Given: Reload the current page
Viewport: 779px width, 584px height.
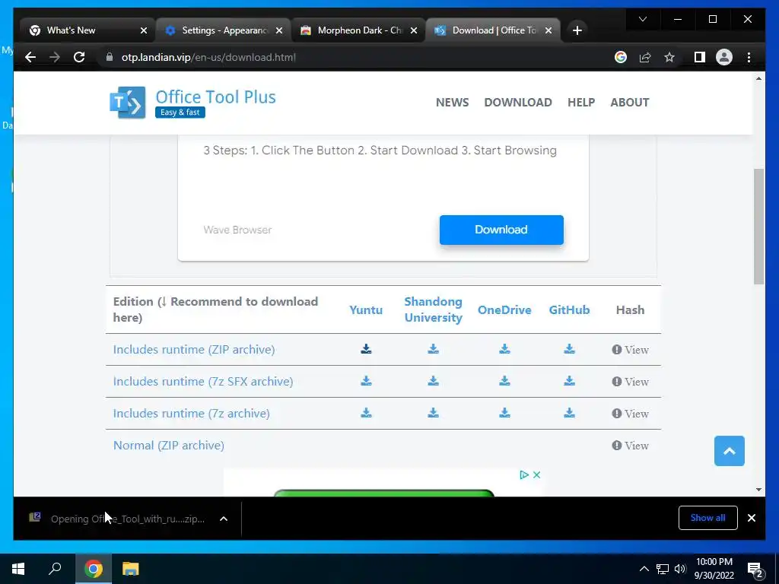Looking at the screenshot, I should pos(79,57).
